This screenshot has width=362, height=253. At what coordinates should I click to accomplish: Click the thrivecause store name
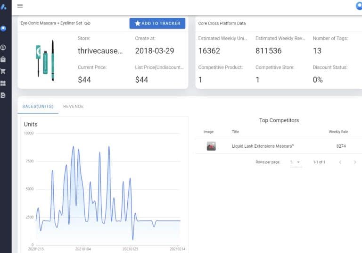point(99,51)
